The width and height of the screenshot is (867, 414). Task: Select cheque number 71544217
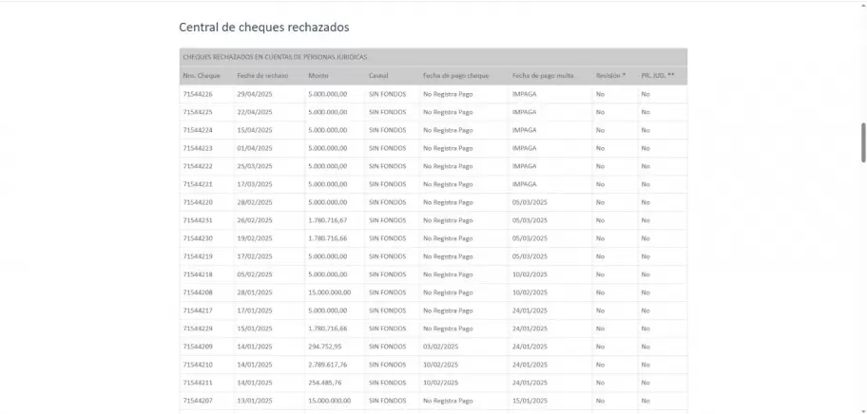tap(198, 310)
